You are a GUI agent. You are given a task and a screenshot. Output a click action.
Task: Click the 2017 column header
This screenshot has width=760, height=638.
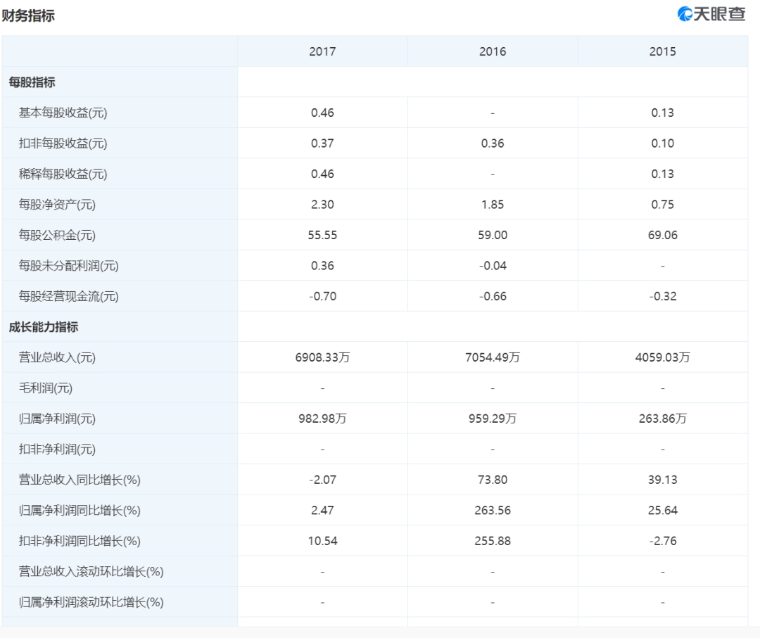(x=322, y=51)
